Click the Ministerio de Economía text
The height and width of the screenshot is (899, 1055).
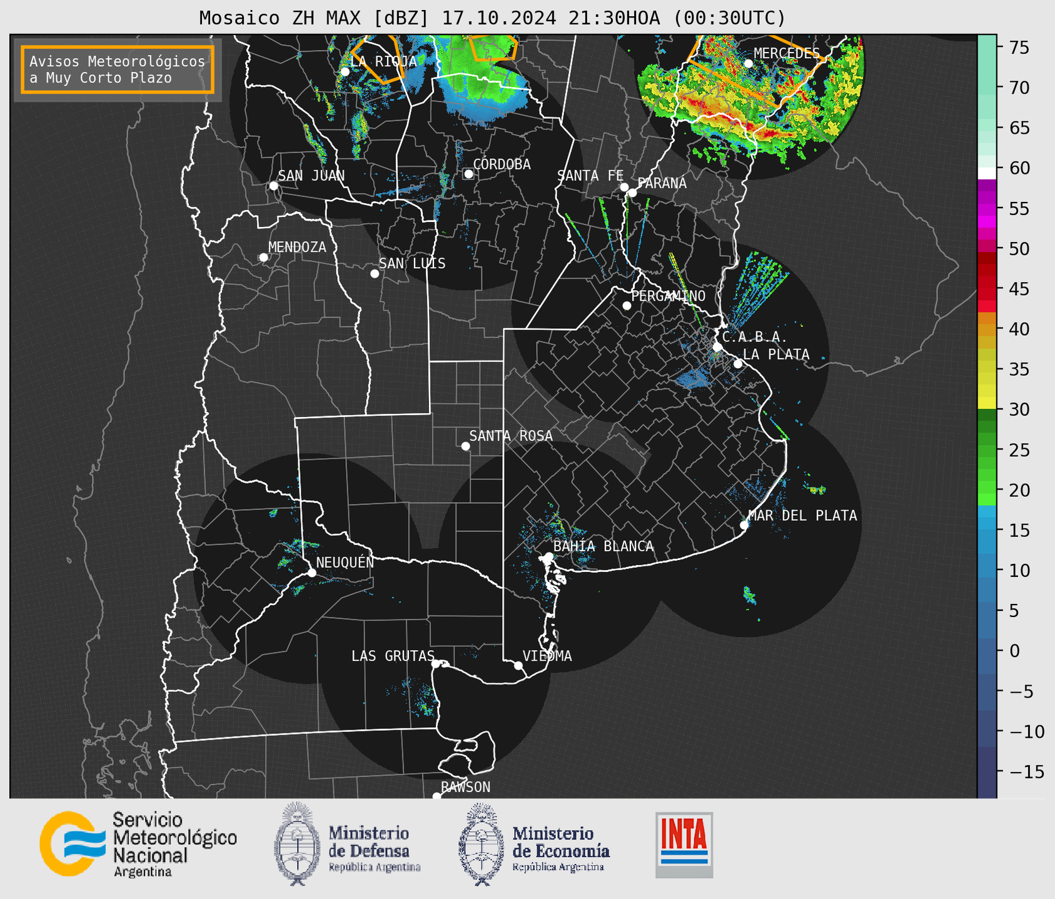pyautogui.click(x=561, y=848)
